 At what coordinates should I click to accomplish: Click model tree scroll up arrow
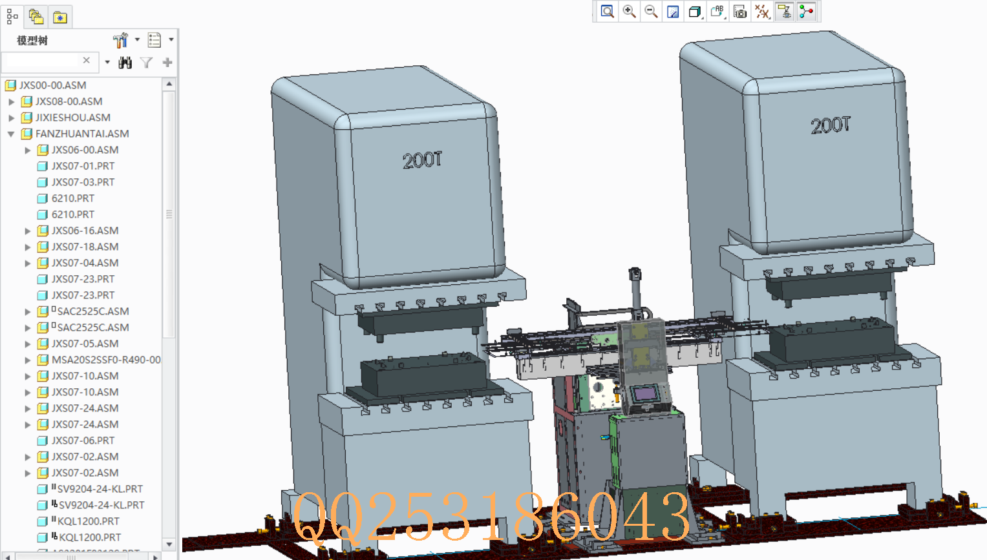click(x=169, y=84)
